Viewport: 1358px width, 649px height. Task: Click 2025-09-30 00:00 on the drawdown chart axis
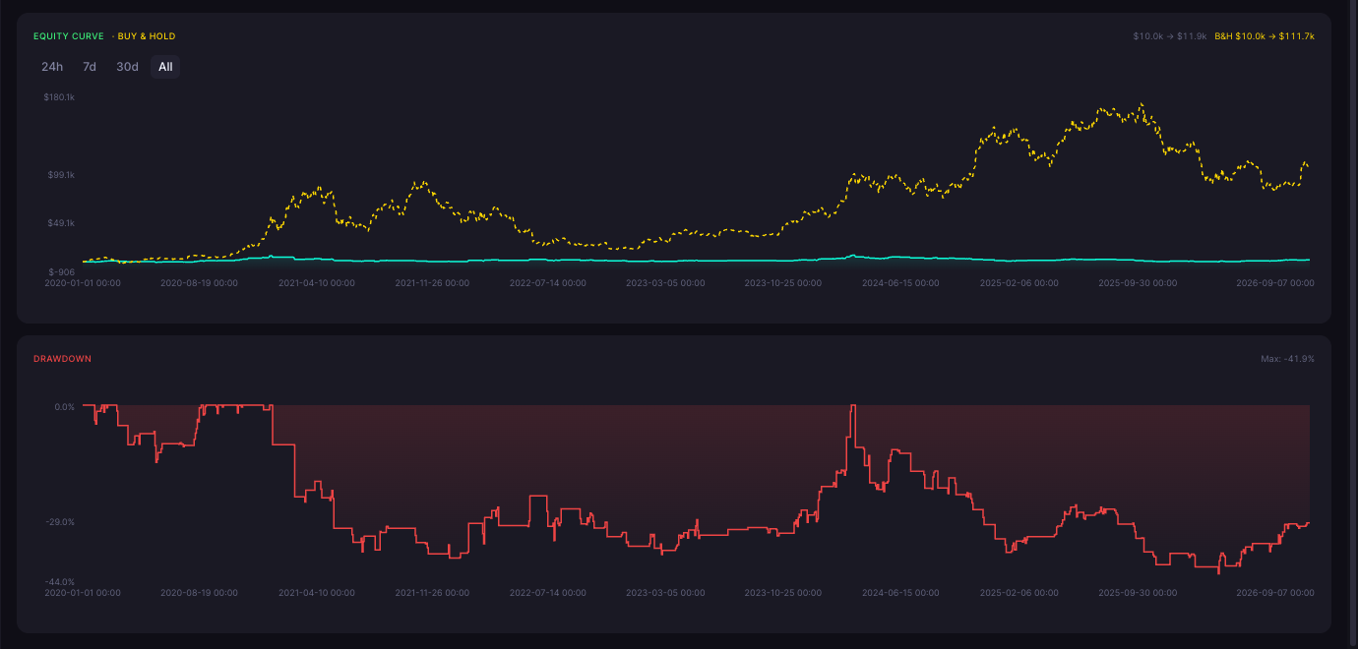coord(1138,594)
